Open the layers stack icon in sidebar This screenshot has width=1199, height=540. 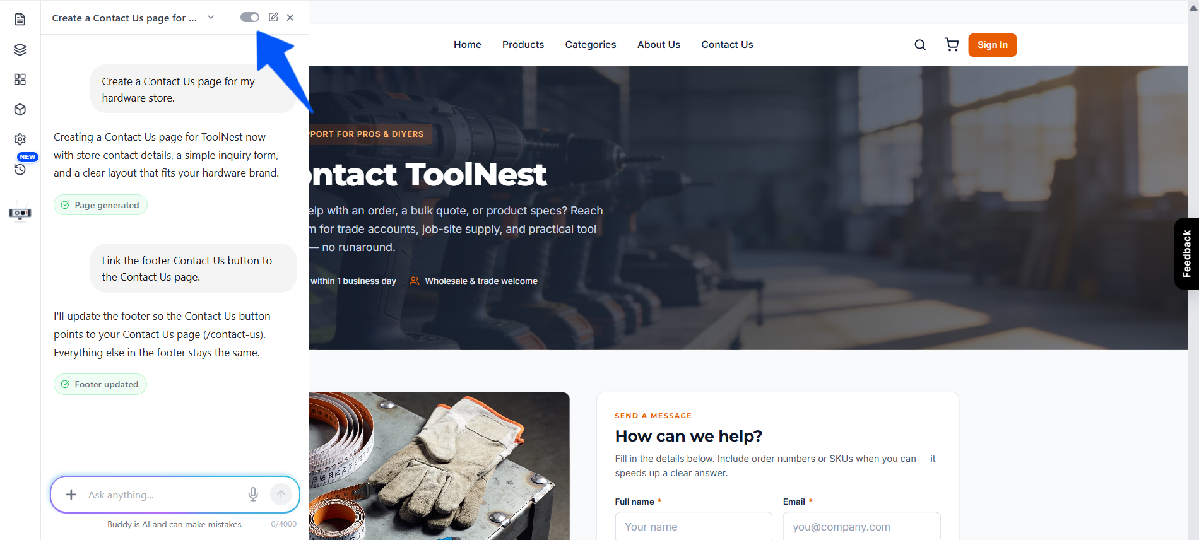coord(20,50)
